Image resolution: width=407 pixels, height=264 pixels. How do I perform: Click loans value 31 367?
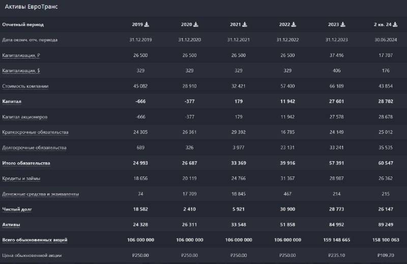click(x=287, y=179)
